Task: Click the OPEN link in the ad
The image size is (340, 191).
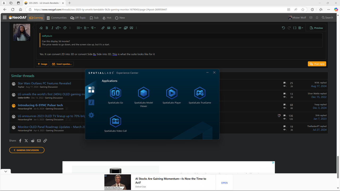Action: click(224, 183)
